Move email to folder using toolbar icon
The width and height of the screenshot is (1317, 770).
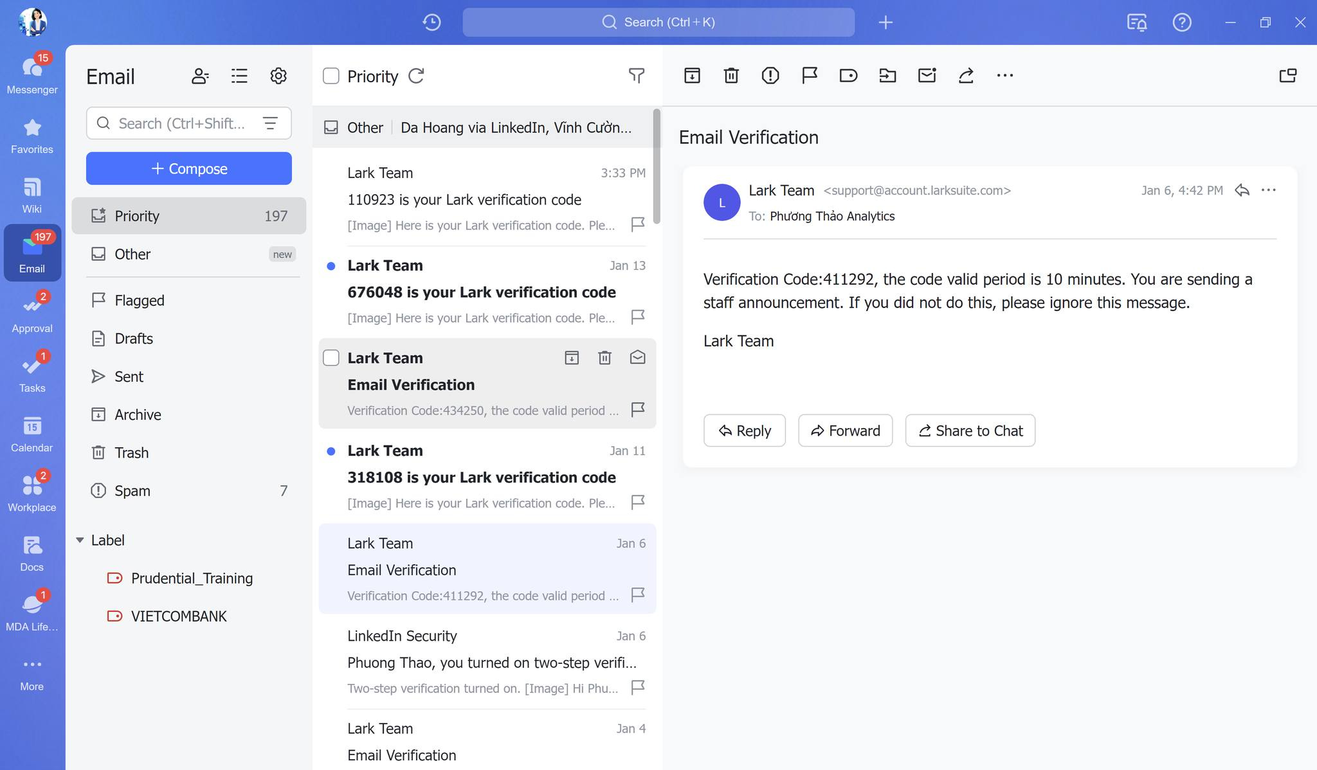pyautogui.click(x=887, y=75)
